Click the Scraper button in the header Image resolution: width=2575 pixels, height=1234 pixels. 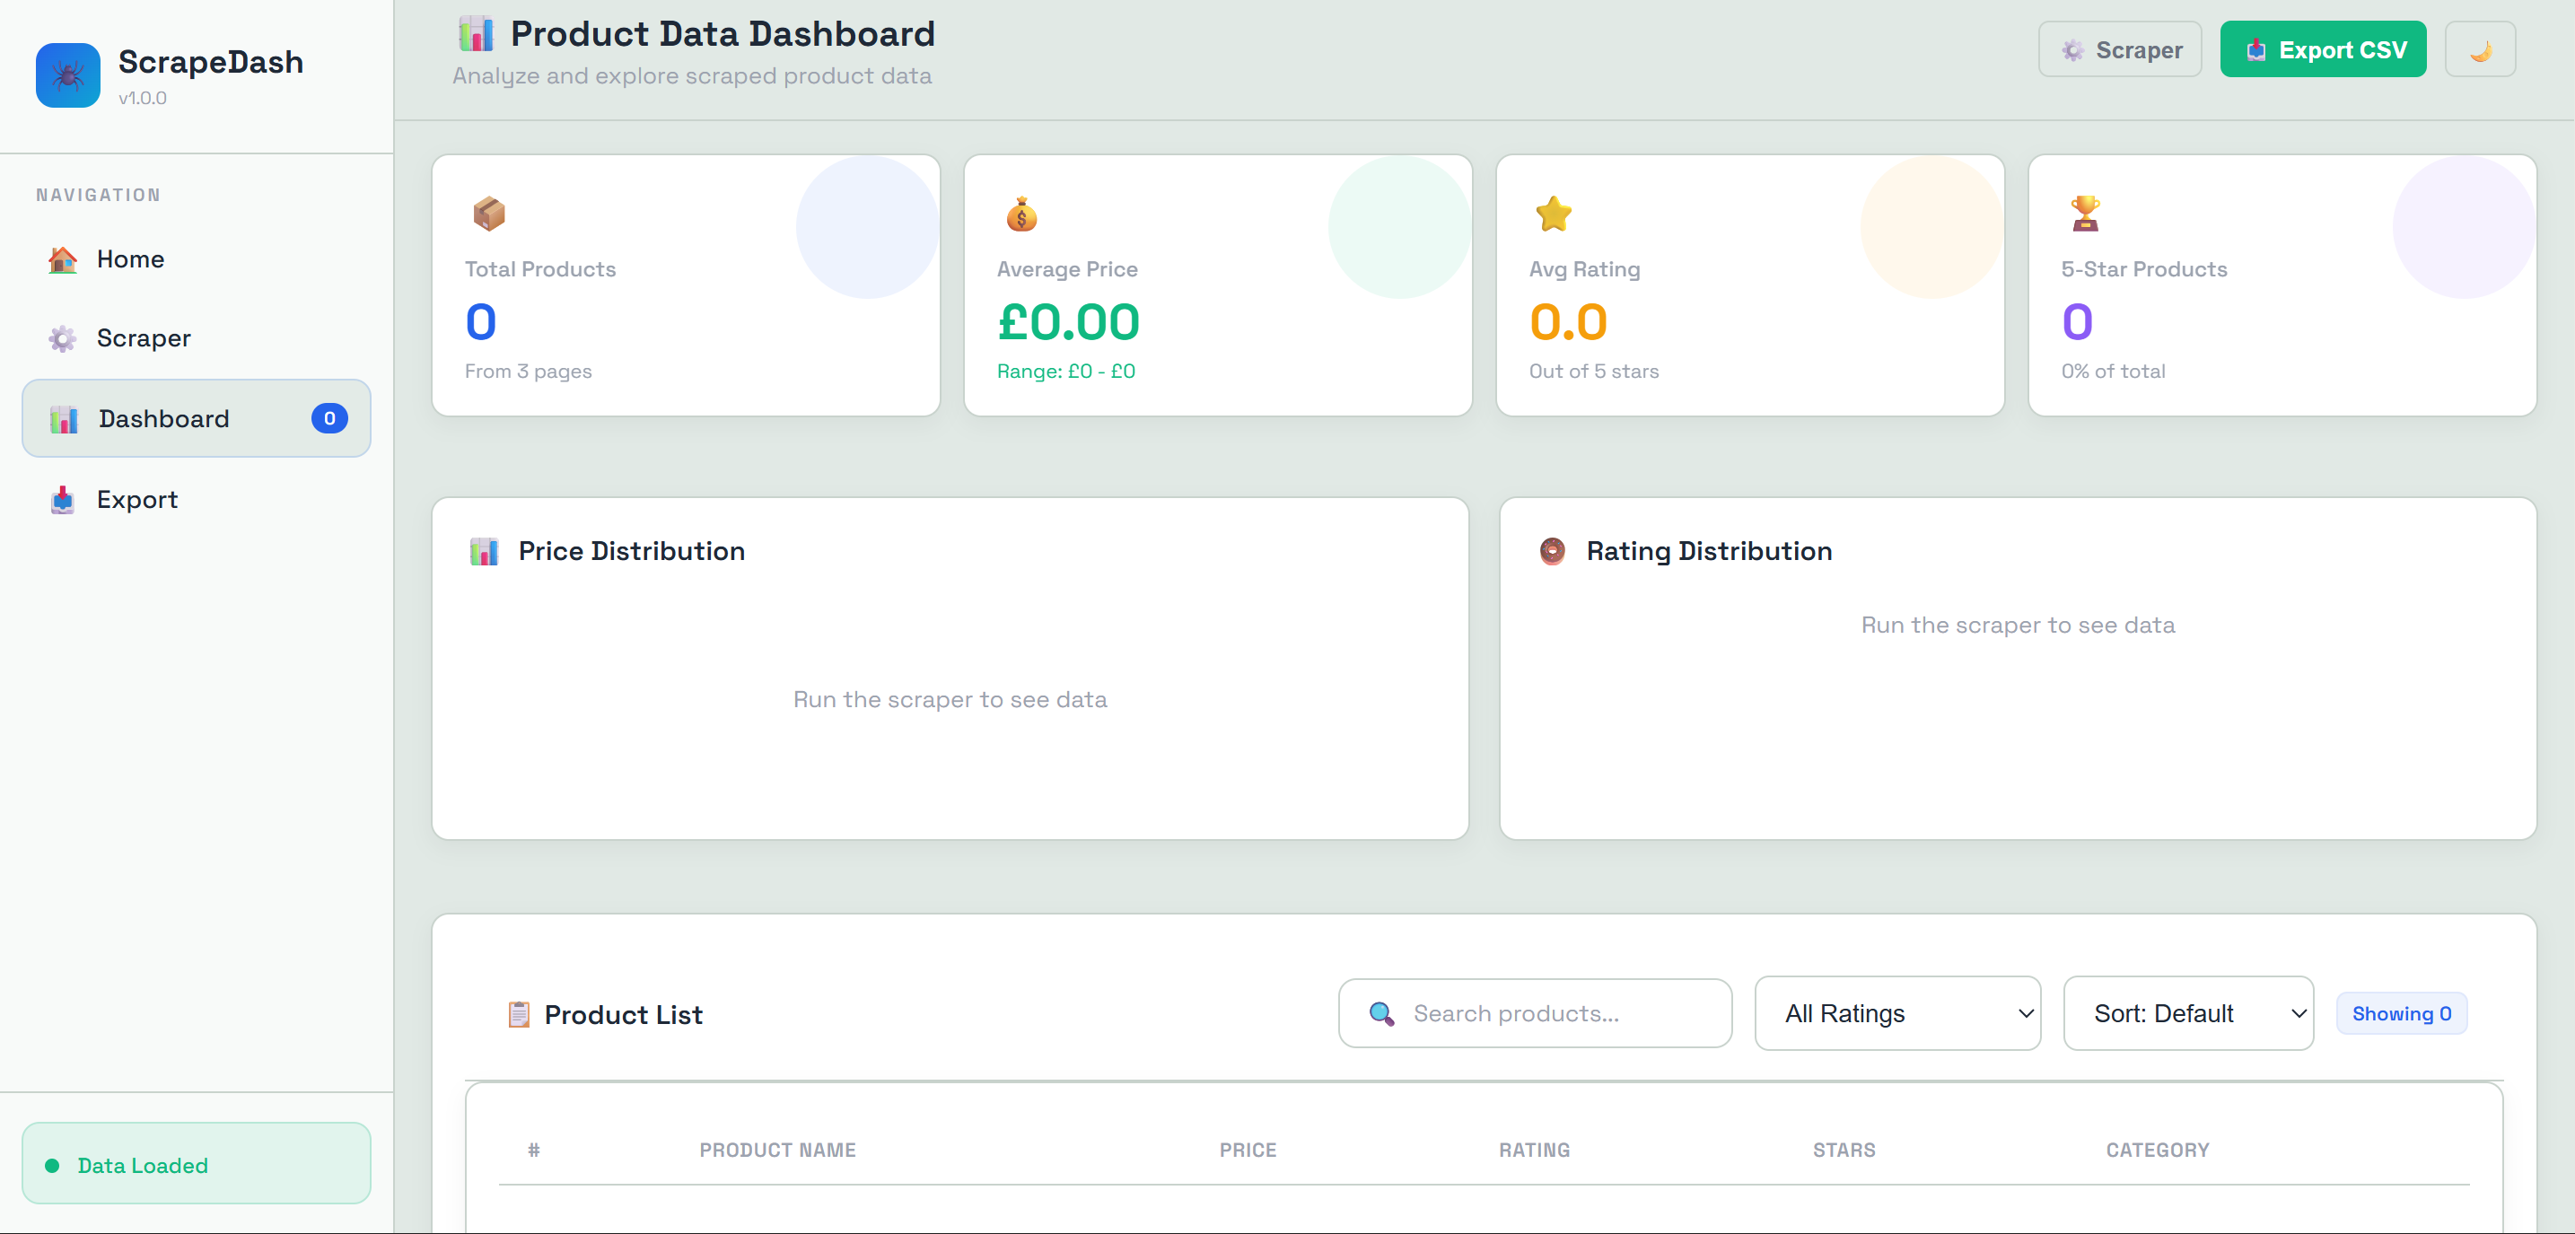point(2120,48)
